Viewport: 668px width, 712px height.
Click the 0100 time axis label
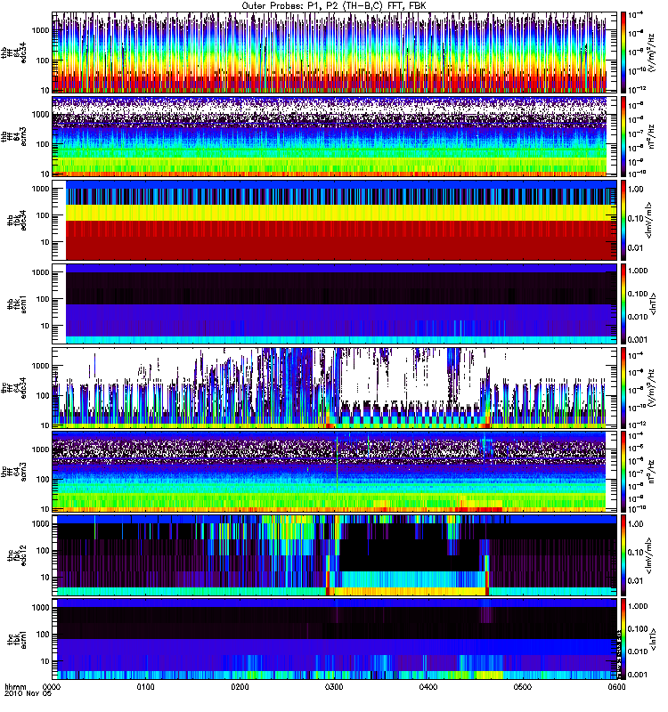point(145,686)
